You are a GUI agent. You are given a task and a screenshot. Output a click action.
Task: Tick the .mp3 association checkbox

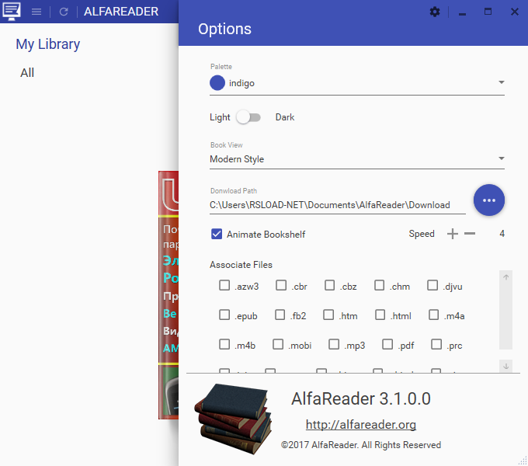tap(334, 344)
